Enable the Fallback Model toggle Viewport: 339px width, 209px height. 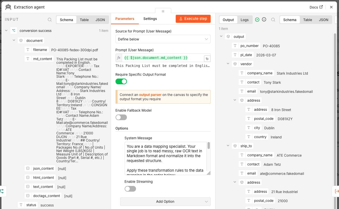[x=121, y=117]
